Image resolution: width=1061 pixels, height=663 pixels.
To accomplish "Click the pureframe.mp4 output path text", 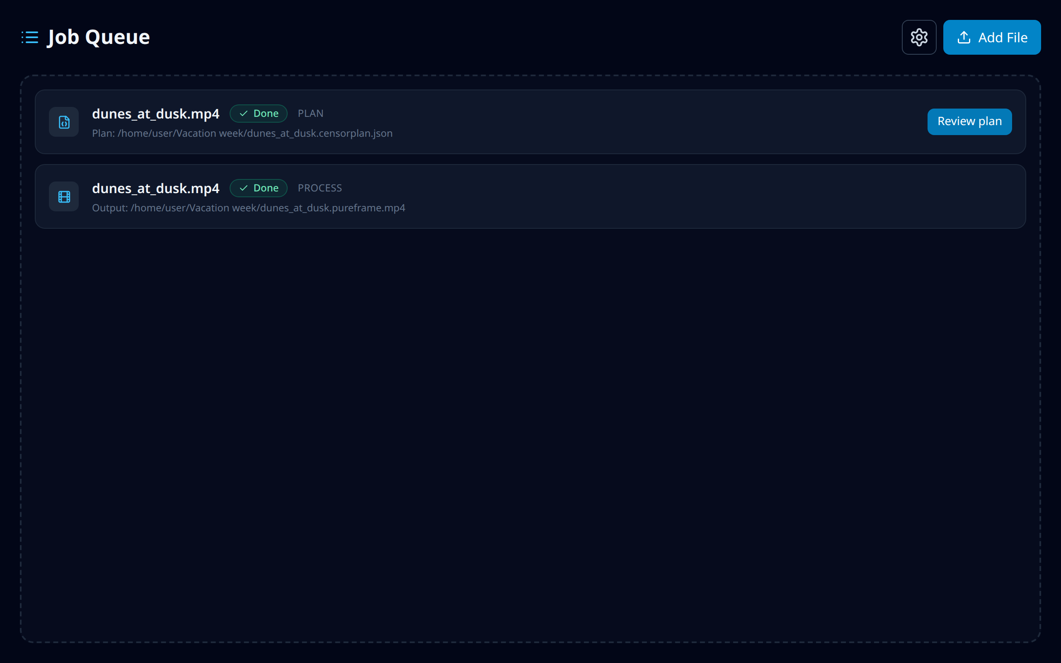I will click(249, 208).
